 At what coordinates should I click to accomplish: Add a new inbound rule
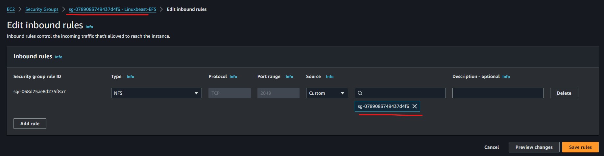point(30,124)
